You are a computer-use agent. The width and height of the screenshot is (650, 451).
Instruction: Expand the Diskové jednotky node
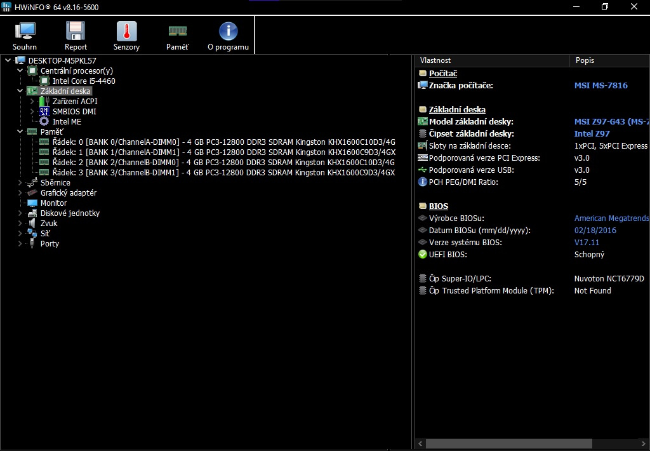[19, 213]
